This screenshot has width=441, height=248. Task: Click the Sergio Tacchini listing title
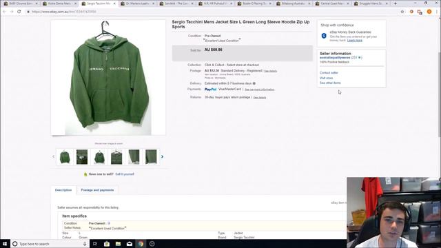click(x=240, y=24)
